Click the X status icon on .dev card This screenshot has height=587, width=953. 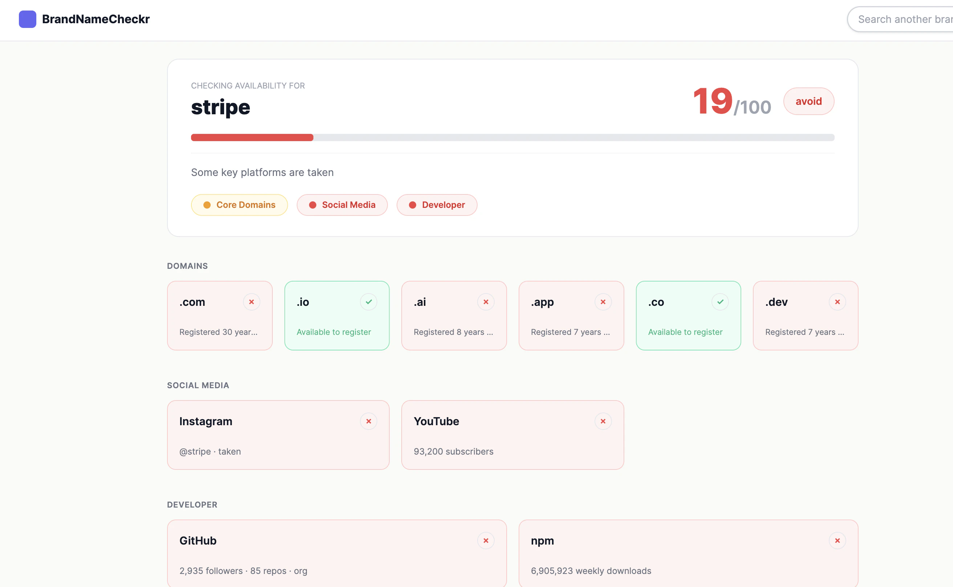coord(837,301)
